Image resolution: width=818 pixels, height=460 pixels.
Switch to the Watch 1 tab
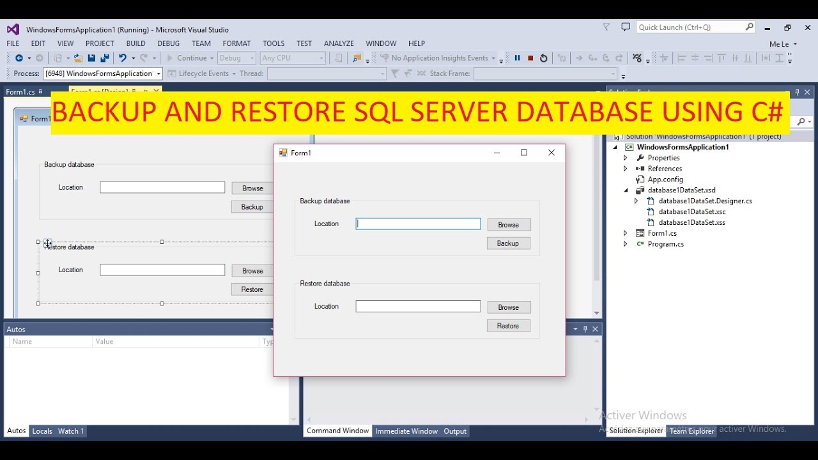[x=71, y=431]
